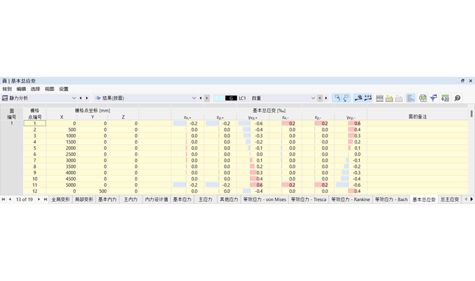Previous analysis type arrow beside 静力分析

coord(81,98)
